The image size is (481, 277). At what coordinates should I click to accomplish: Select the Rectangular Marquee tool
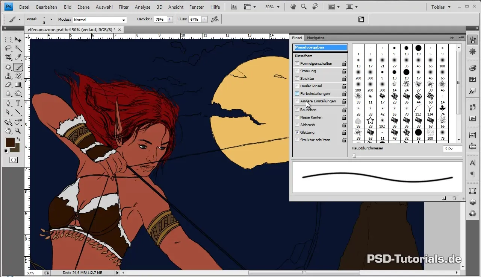[8, 40]
